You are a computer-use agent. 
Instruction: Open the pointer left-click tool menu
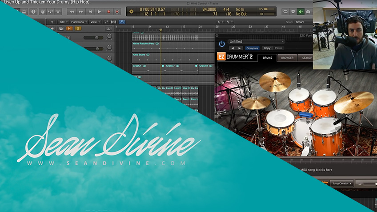point(220,22)
